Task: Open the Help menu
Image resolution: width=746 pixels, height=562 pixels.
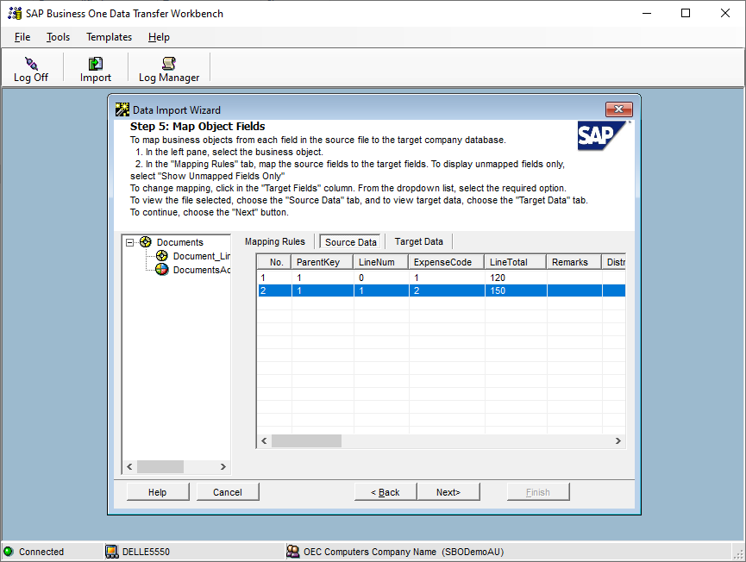Action: click(159, 37)
